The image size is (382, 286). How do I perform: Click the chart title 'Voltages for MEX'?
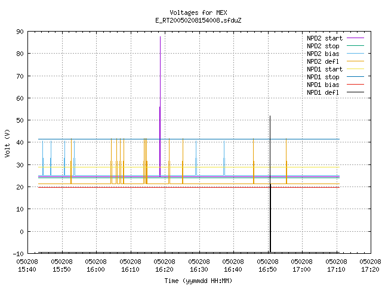(x=198, y=13)
